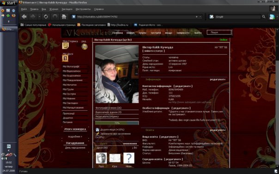Click the first friend thumbnail avatar

pyautogui.click(x=102, y=158)
